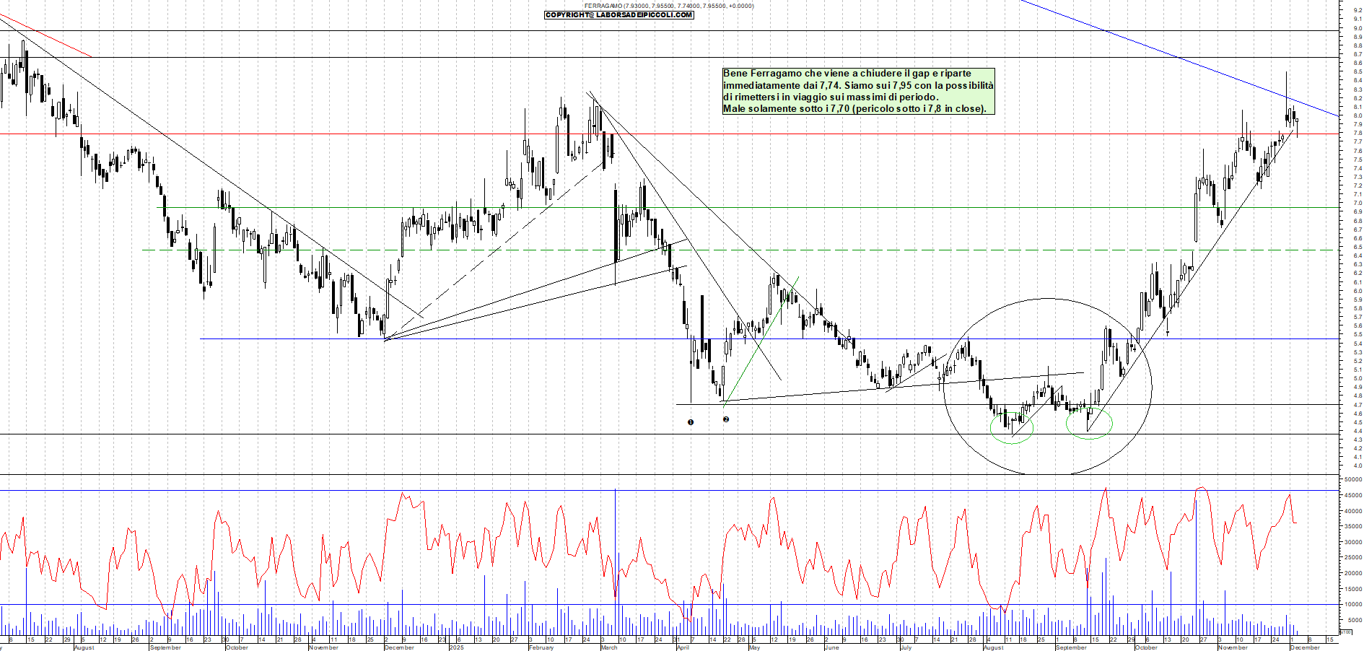The width and height of the screenshot is (1364, 651).
Task: Click the 7.8 price level on the right axis
Action: (x=1358, y=131)
